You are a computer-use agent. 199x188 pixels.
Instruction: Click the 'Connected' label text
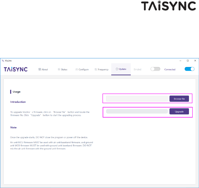pos(170,70)
